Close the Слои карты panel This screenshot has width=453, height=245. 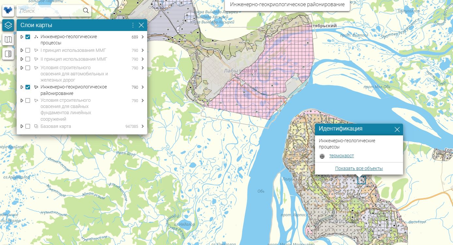click(x=141, y=25)
